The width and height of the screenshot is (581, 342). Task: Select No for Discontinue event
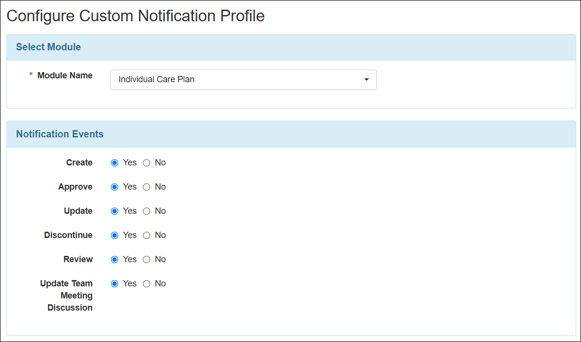click(x=147, y=235)
